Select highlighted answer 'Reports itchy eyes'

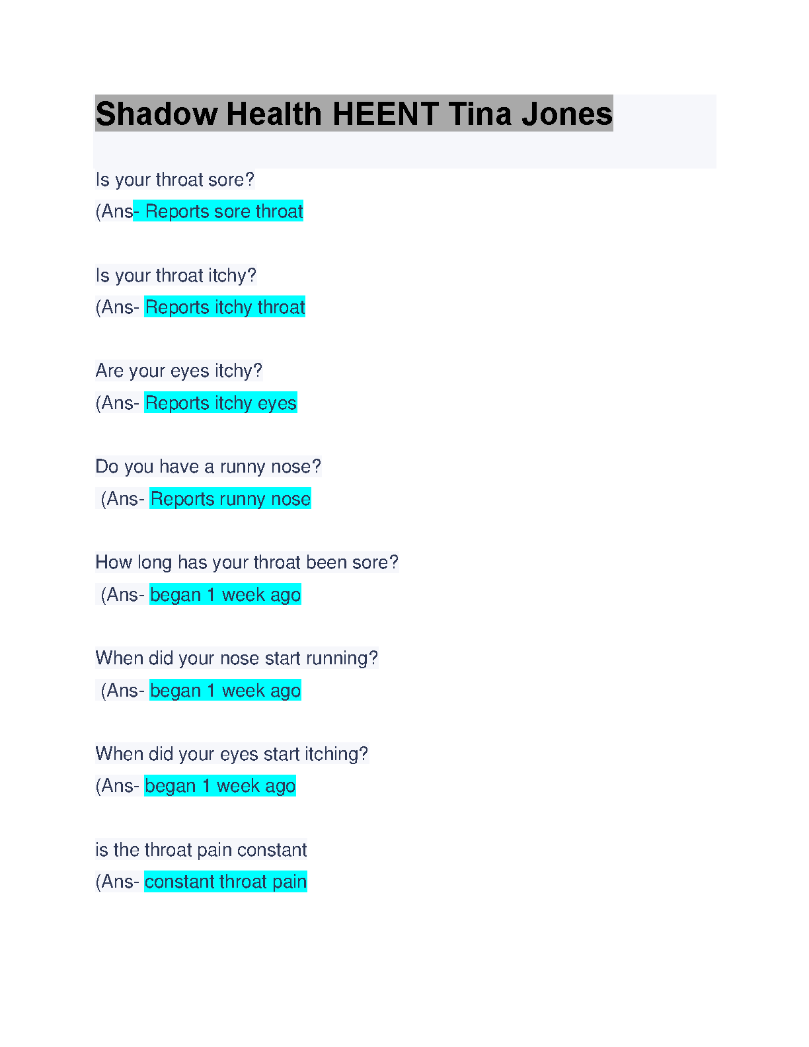[x=221, y=403]
